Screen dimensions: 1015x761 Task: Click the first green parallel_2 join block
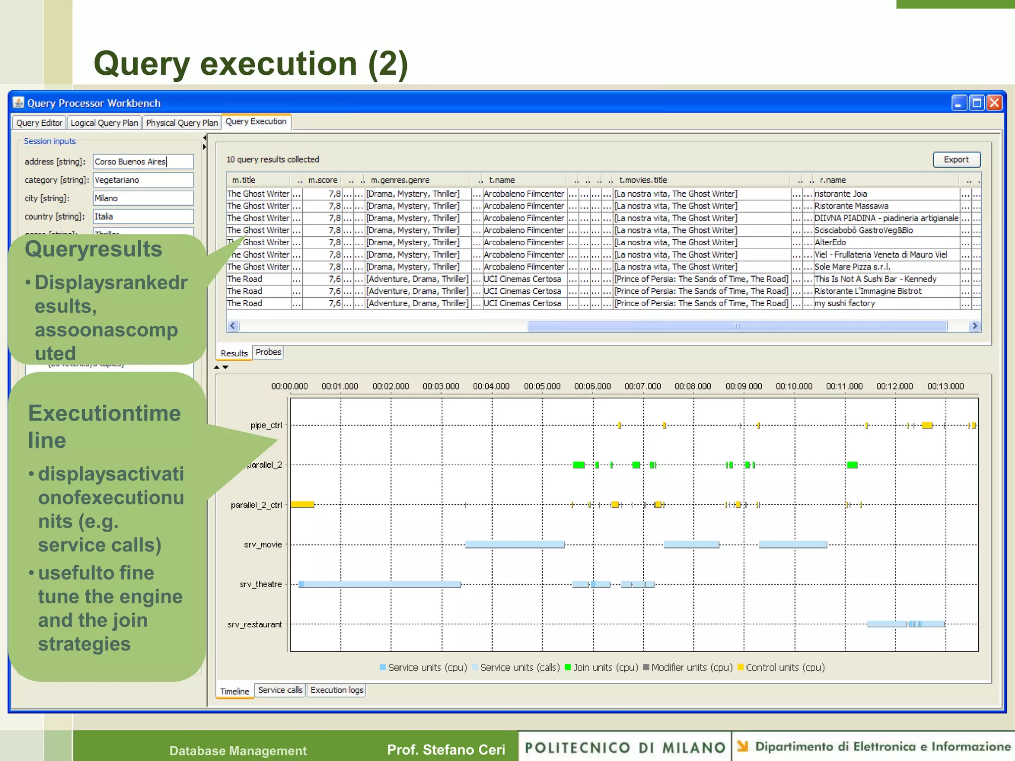pyautogui.click(x=578, y=465)
